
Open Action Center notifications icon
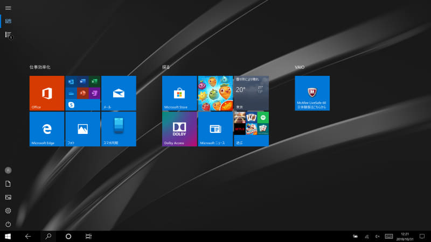click(422, 236)
